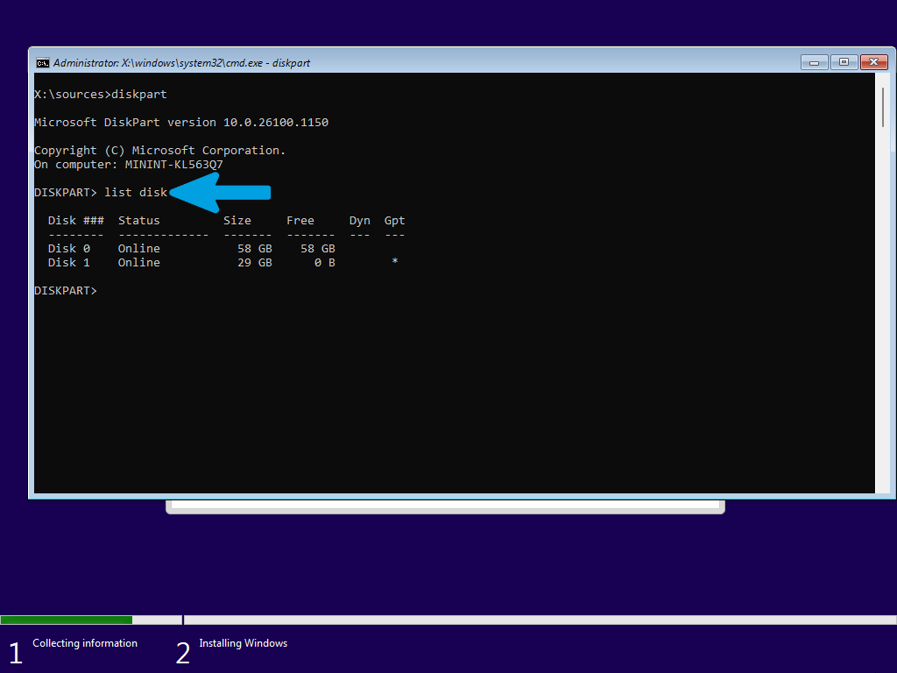Viewport: 897px width, 673px height.
Task: Click the step number 2 indicator
Action: [x=182, y=653]
